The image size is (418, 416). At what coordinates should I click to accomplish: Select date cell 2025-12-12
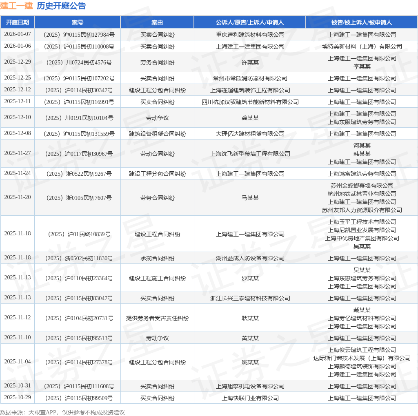[x=18, y=90]
